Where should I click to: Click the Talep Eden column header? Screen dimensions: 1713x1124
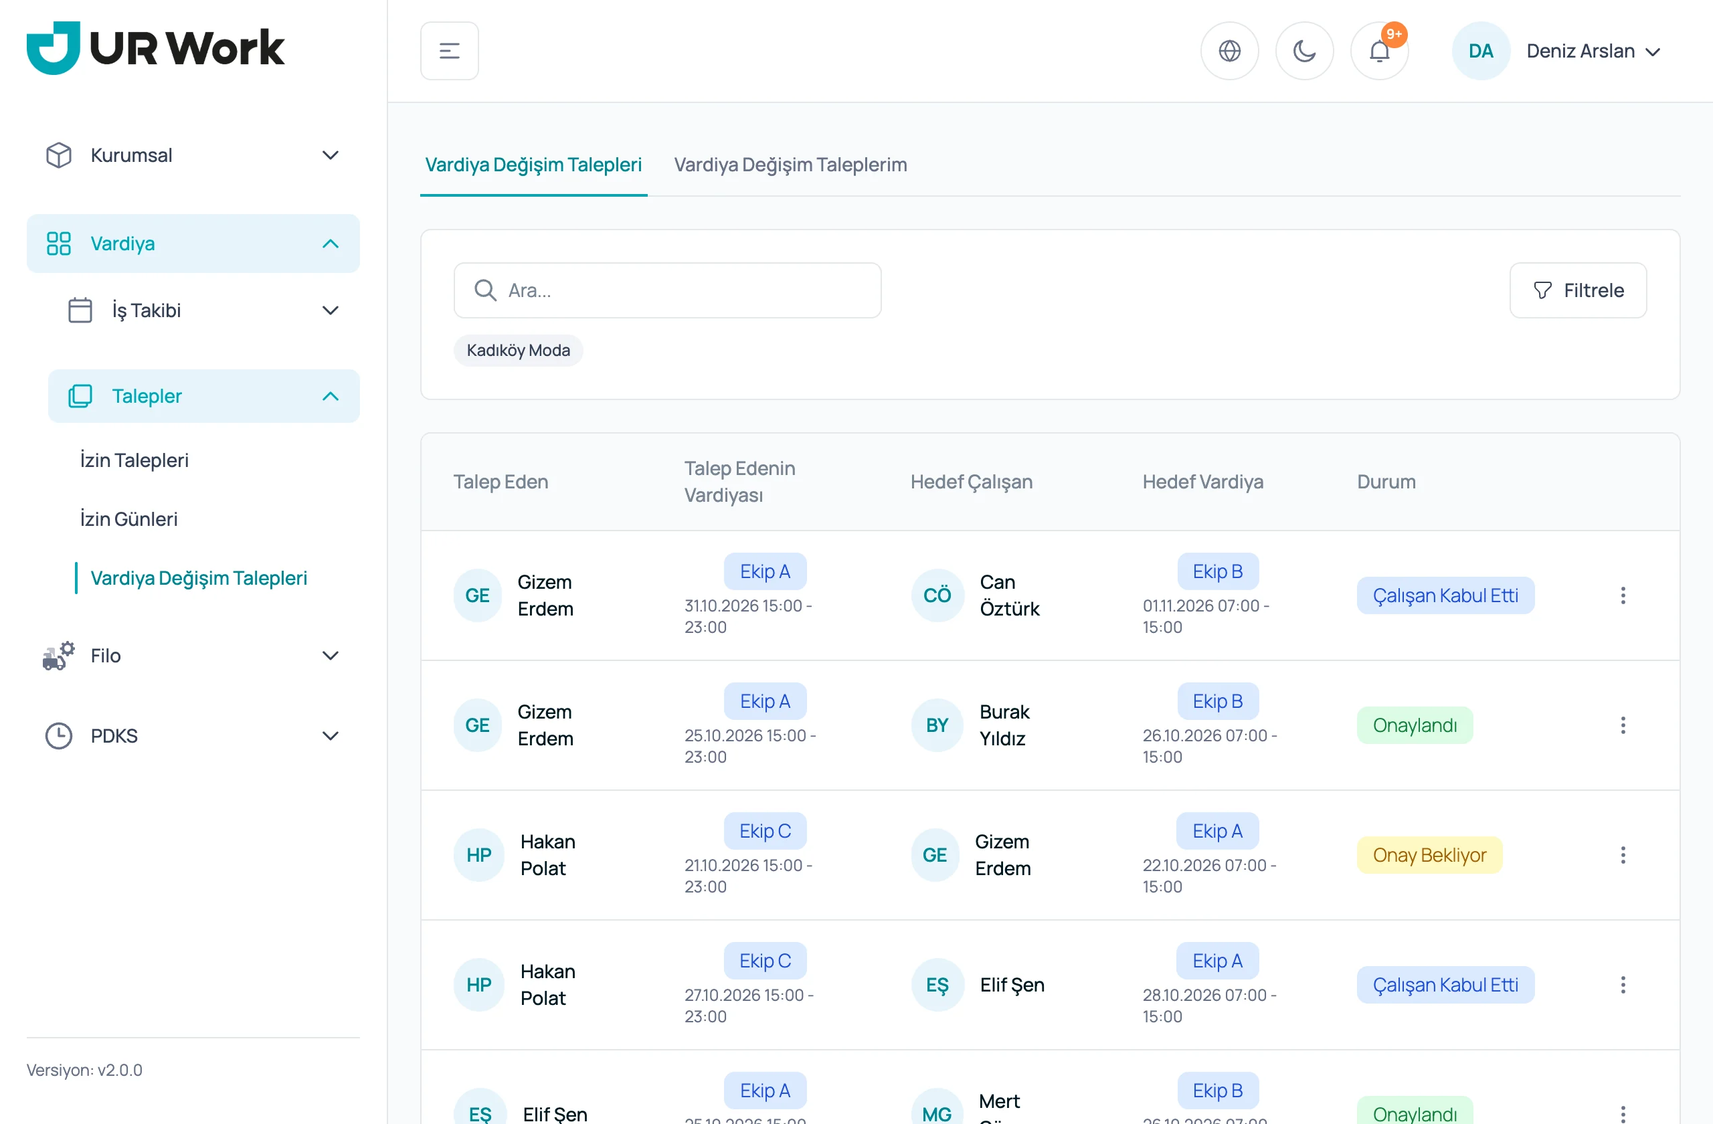(x=501, y=482)
